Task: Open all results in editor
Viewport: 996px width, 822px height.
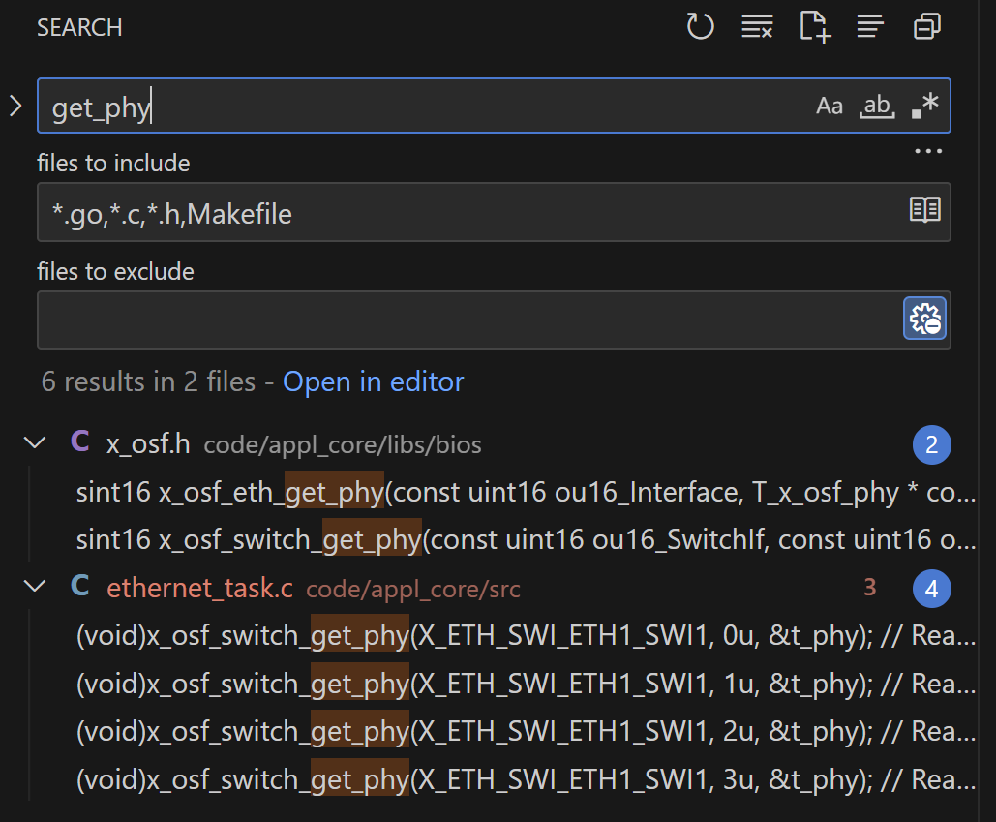Action: click(373, 381)
